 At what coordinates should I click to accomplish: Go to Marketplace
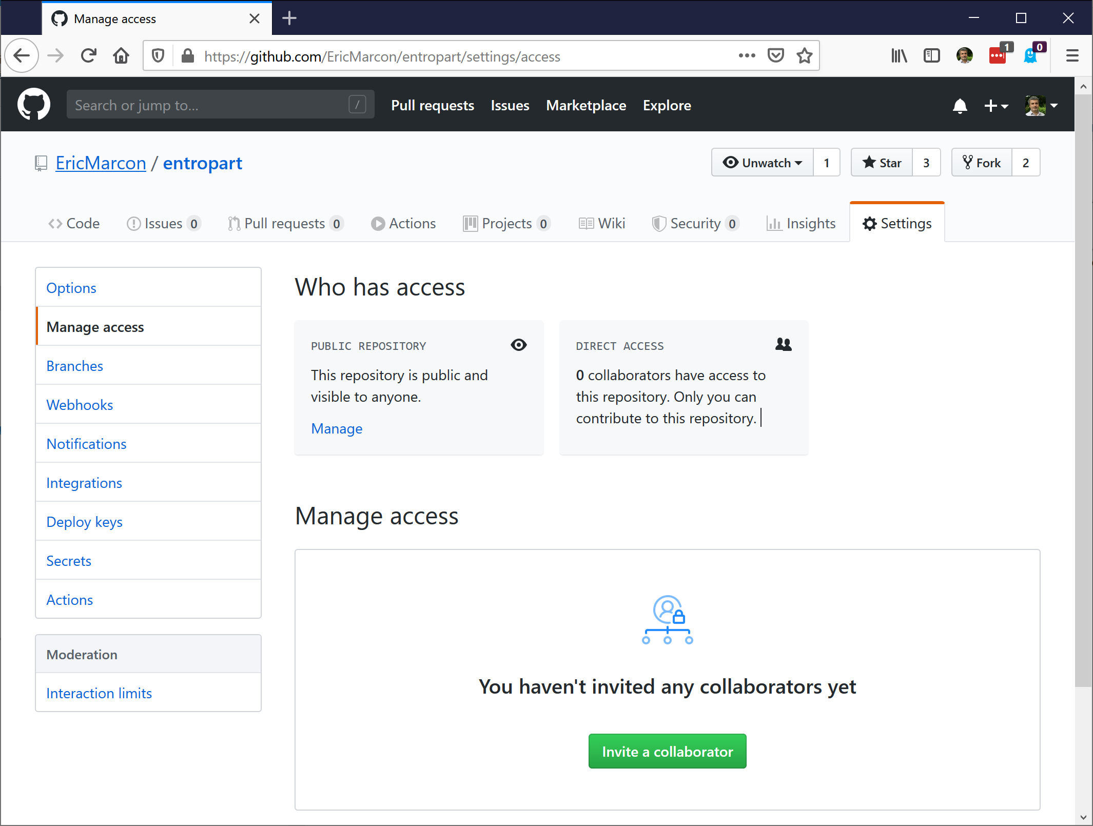tap(586, 105)
